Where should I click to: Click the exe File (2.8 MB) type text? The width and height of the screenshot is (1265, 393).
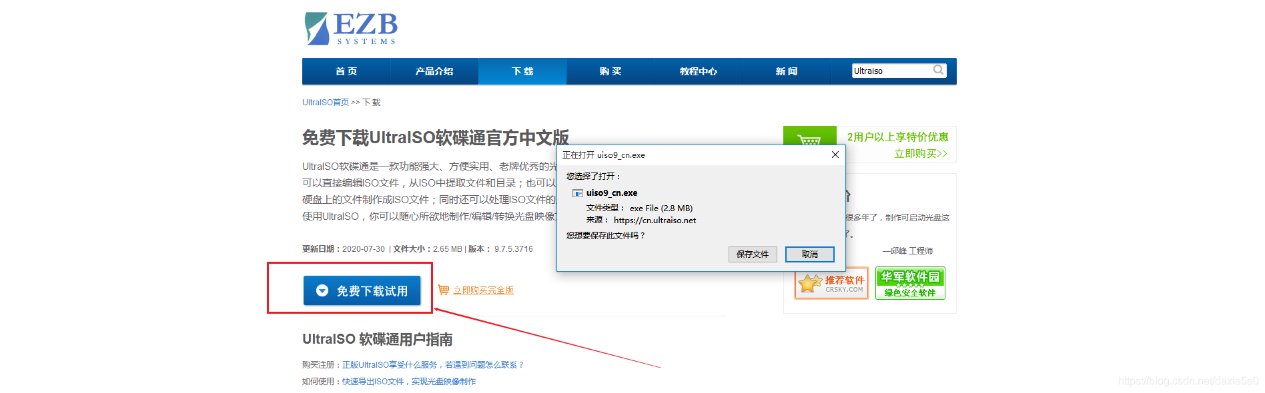click(x=661, y=208)
